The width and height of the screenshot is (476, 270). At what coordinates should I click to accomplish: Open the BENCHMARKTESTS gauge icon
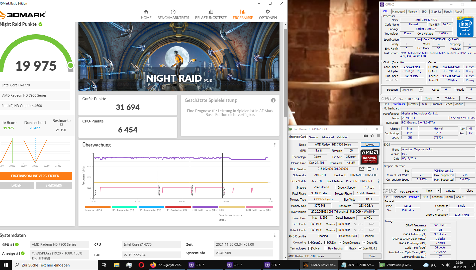tap(173, 12)
